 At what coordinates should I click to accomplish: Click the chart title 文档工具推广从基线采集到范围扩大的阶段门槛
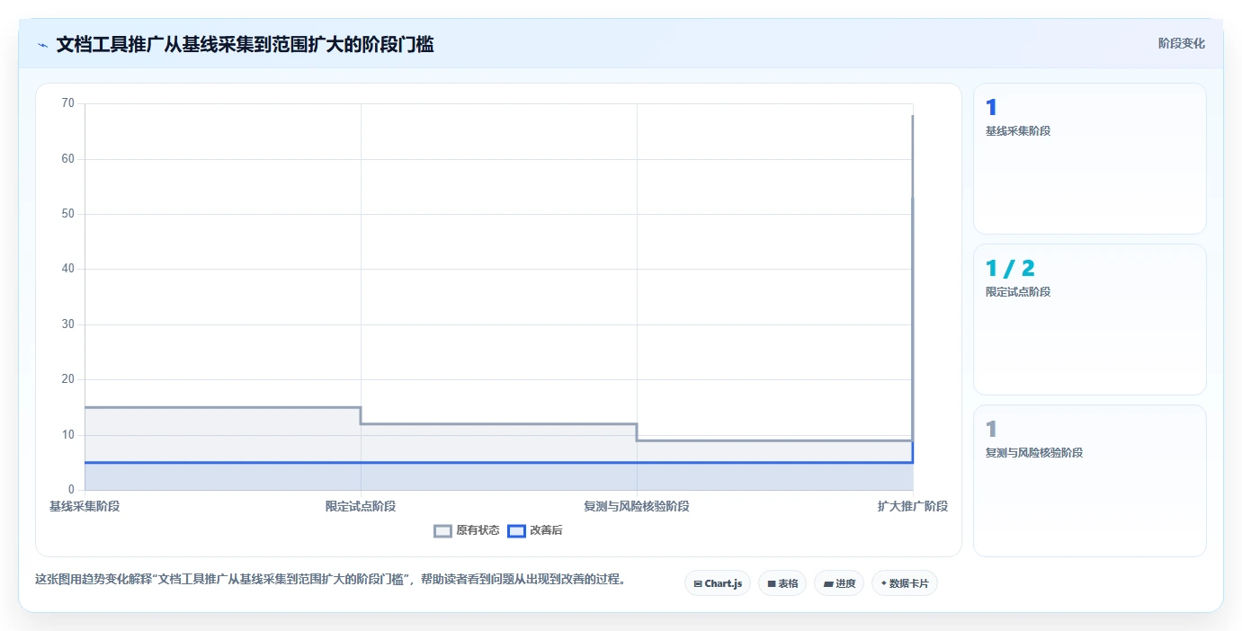point(245,44)
